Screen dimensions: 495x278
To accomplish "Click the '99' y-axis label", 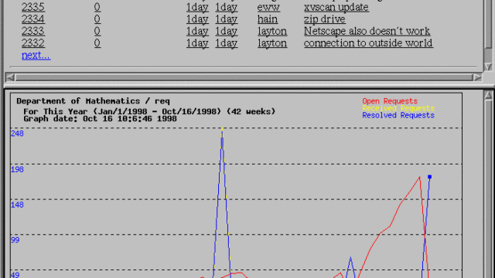I will tap(15, 240).
